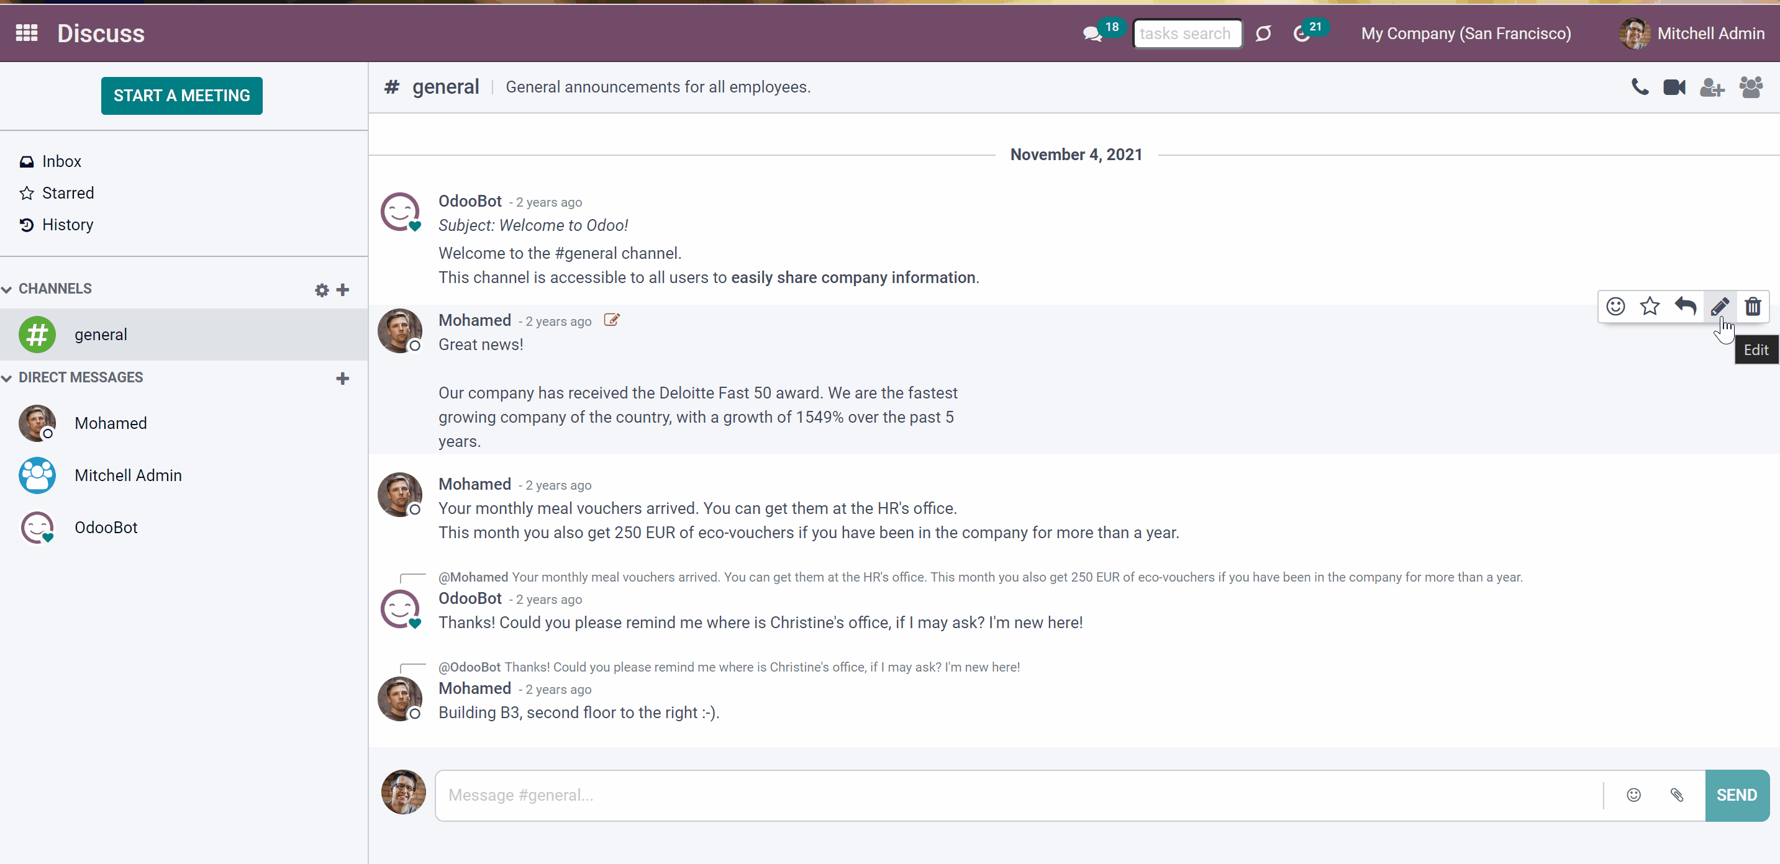Open direct message with Mohamed
The height and width of the screenshot is (864, 1780).
pos(184,423)
